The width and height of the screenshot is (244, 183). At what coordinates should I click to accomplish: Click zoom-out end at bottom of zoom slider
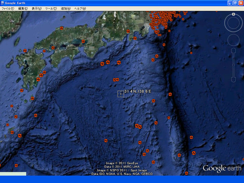233,79
